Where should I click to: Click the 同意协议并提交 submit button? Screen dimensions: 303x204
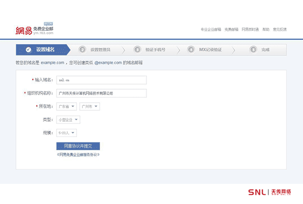(x=78, y=146)
